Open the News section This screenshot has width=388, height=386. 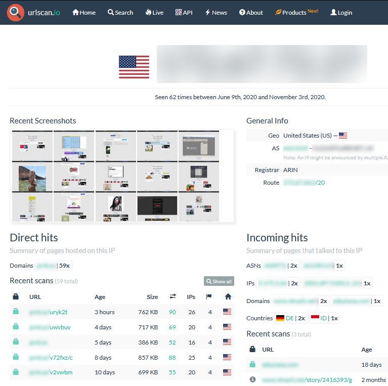click(x=216, y=12)
